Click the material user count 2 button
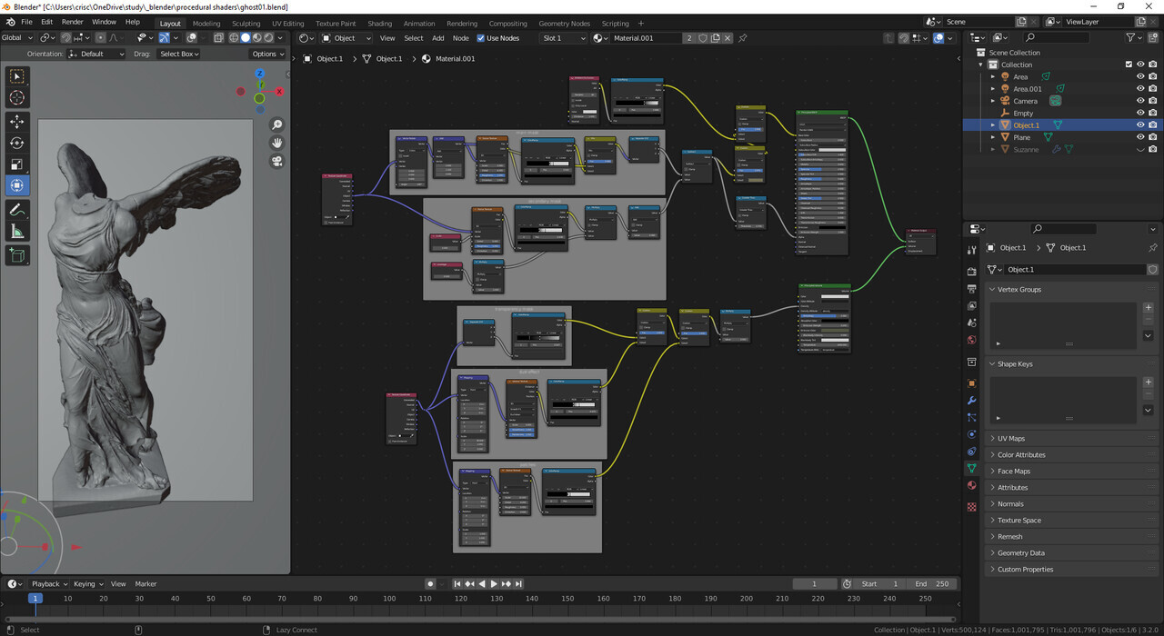Screen dimensions: 1164x636 tap(689, 38)
